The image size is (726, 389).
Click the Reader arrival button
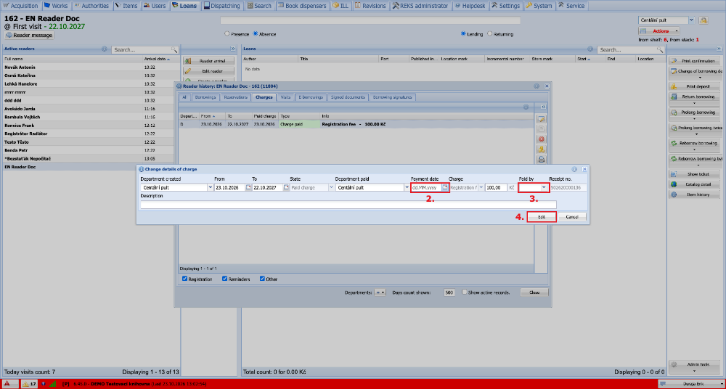pos(208,61)
